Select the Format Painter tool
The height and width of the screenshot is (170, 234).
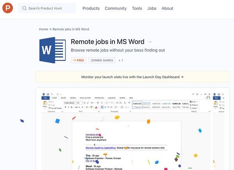(55, 108)
